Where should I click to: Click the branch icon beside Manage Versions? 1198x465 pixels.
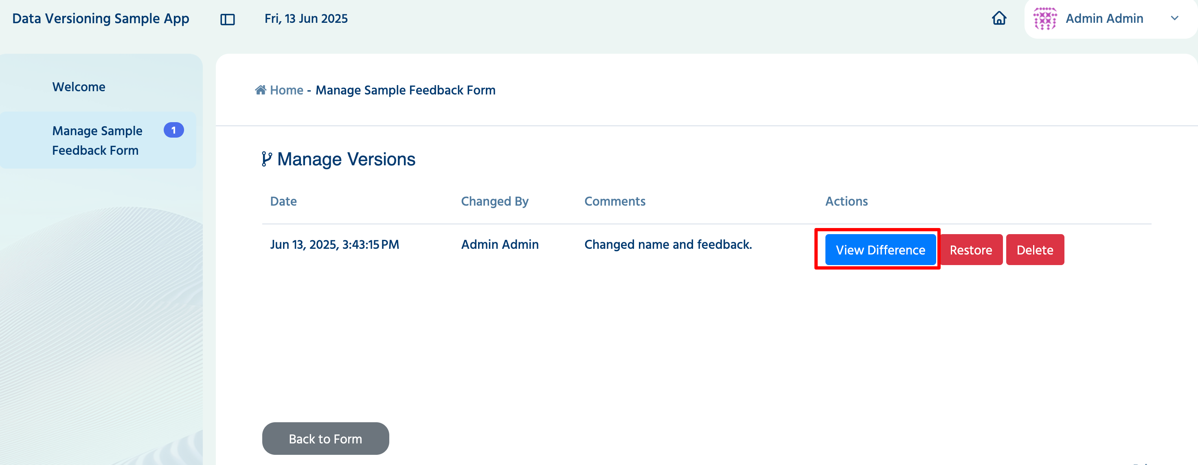point(266,159)
